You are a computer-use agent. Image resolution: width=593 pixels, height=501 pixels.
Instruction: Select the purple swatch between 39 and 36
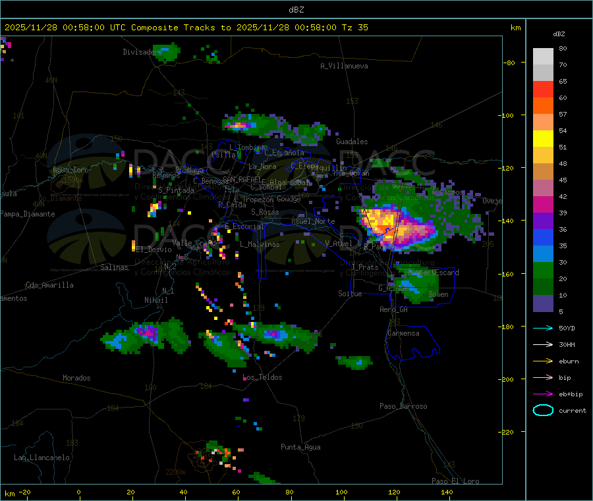543,221
